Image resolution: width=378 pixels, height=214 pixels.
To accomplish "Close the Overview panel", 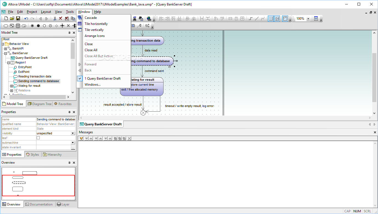I will (74, 163).
